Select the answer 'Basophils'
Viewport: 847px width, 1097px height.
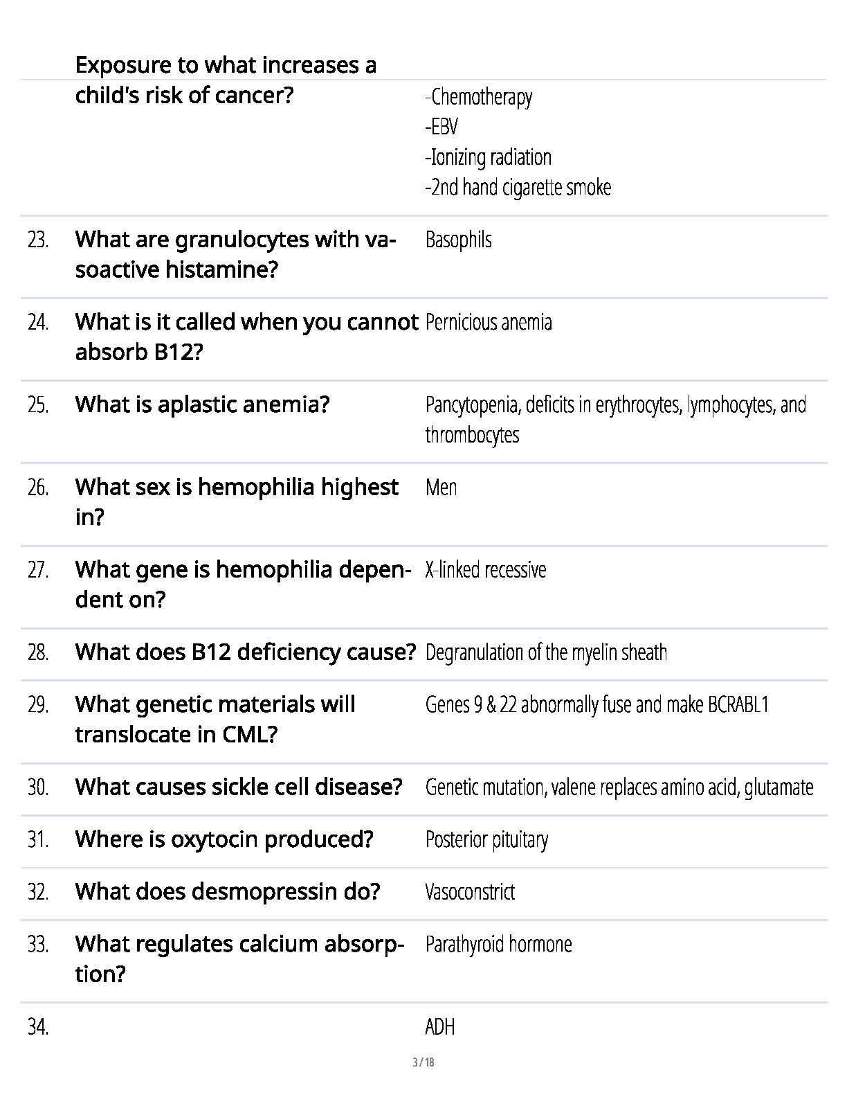(459, 240)
